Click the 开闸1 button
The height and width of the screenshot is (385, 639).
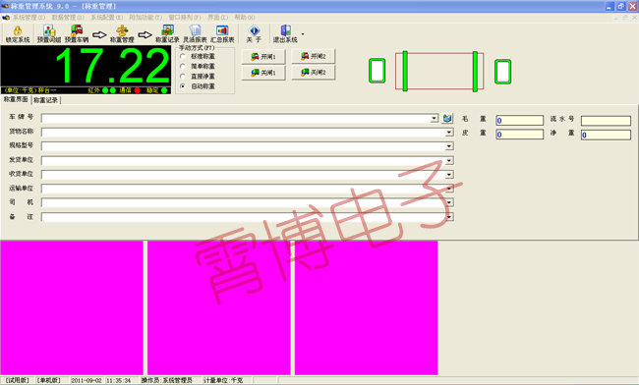coord(263,57)
